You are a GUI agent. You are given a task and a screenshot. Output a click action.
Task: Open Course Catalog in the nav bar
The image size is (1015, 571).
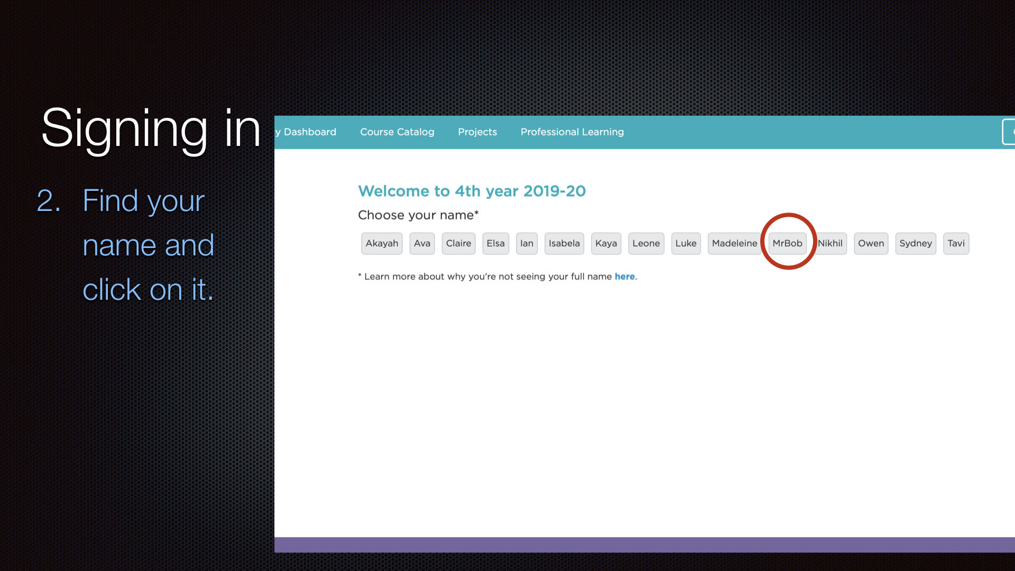coord(397,132)
